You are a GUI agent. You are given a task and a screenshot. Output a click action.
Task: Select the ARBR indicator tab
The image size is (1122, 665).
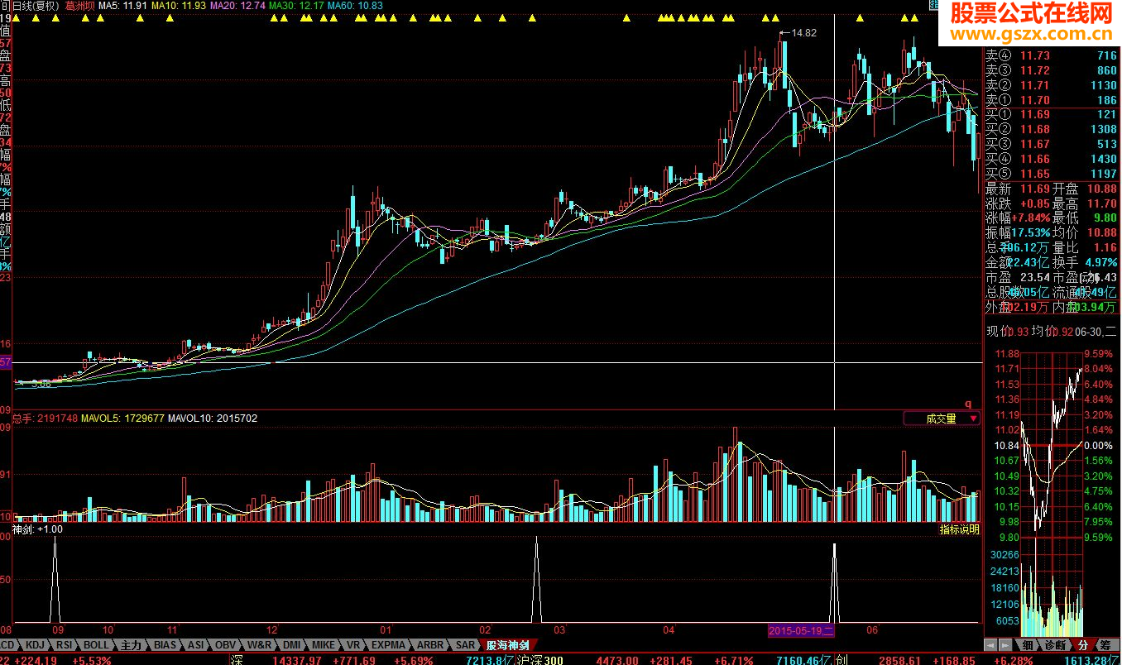(429, 644)
